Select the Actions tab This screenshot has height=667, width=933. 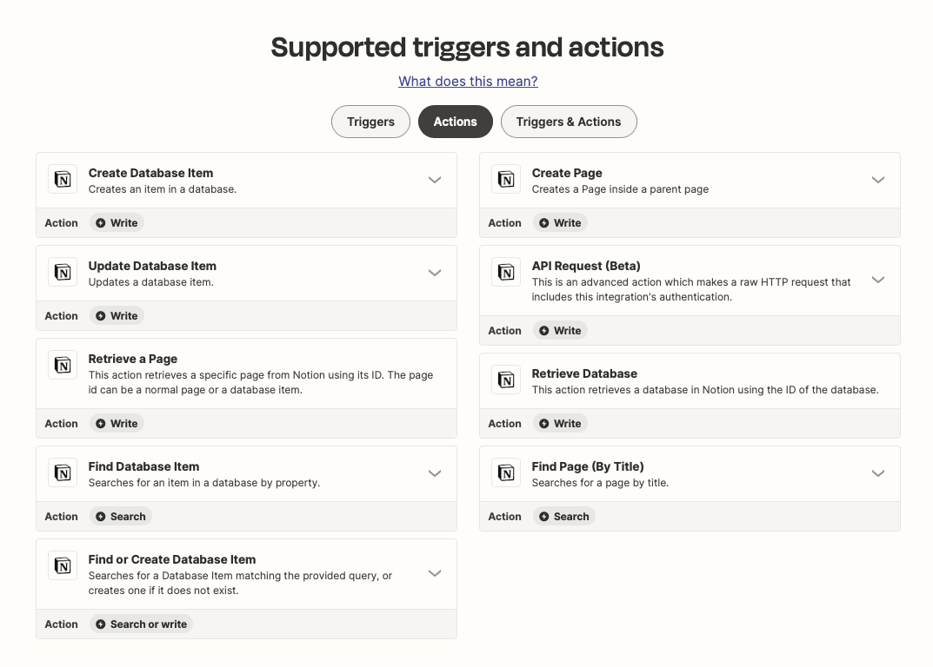click(x=455, y=122)
